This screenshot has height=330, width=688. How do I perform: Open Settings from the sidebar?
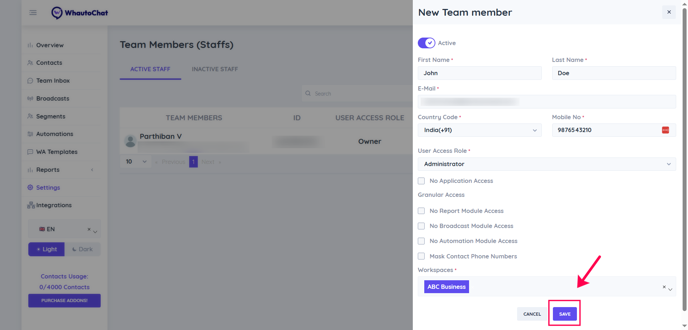(x=48, y=188)
